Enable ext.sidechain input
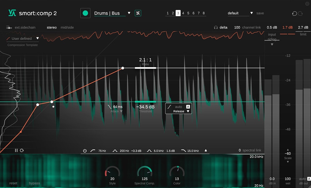 [25, 27]
